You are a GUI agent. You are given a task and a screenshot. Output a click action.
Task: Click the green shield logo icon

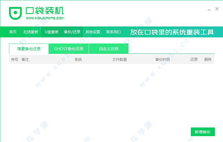(15, 13)
